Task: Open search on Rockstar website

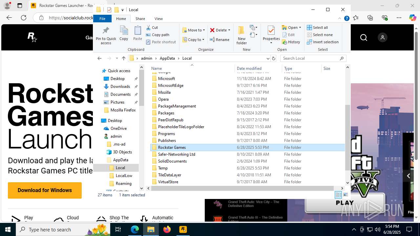Action: 364,38
